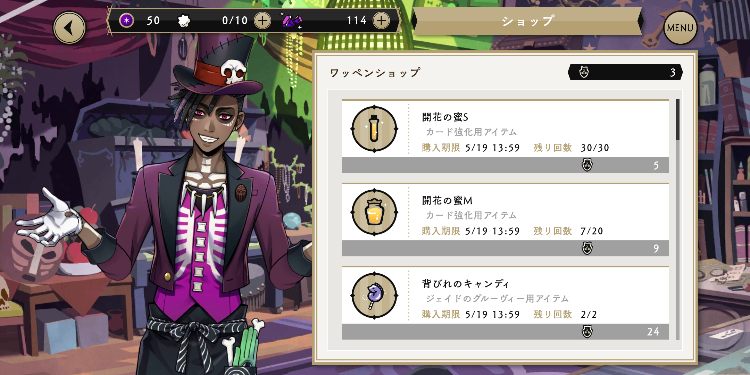
Task: Buy 開花の蜜S for 5 badges
Action: pos(505,165)
